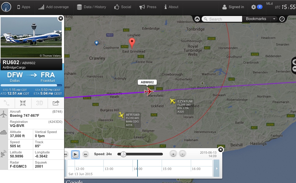Click the aircraft type Boeing 747-867F

[24, 116]
